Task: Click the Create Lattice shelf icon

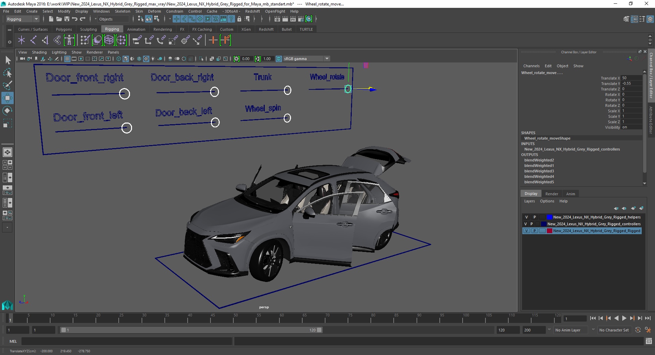Action: pyautogui.click(x=109, y=40)
